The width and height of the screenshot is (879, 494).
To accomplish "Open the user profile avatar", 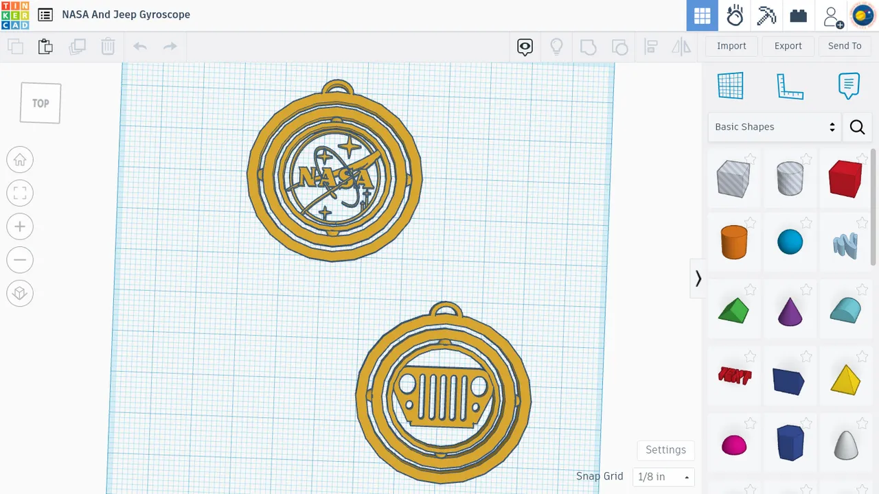I will tap(863, 16).
